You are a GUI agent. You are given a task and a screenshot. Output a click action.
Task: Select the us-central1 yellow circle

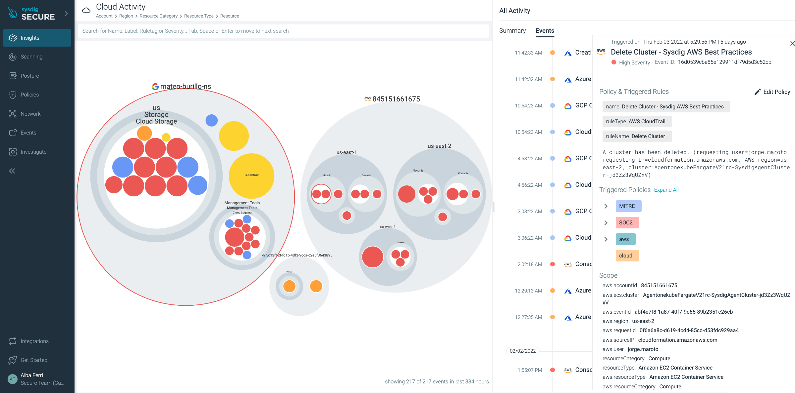pos(251,176)
